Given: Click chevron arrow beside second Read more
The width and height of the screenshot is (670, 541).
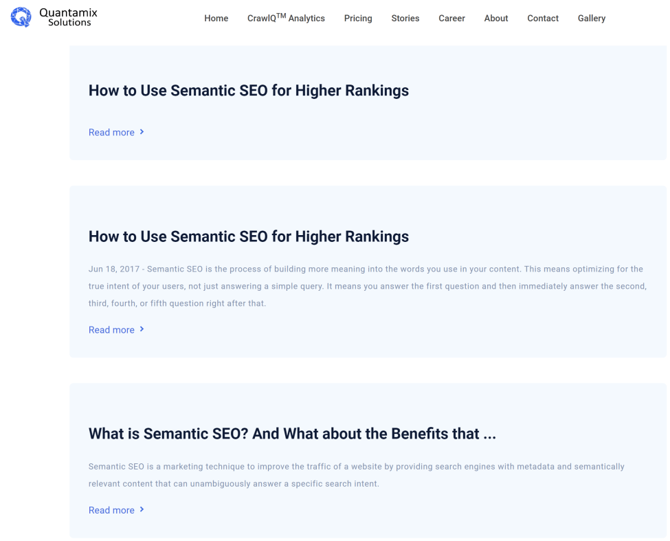Looking at the screenshot, I should tap(142, 329).
